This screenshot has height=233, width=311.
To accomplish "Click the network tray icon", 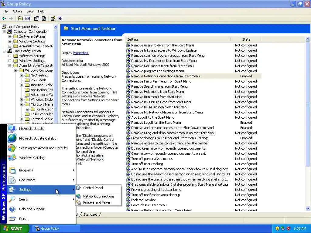I will click(283, 228).
